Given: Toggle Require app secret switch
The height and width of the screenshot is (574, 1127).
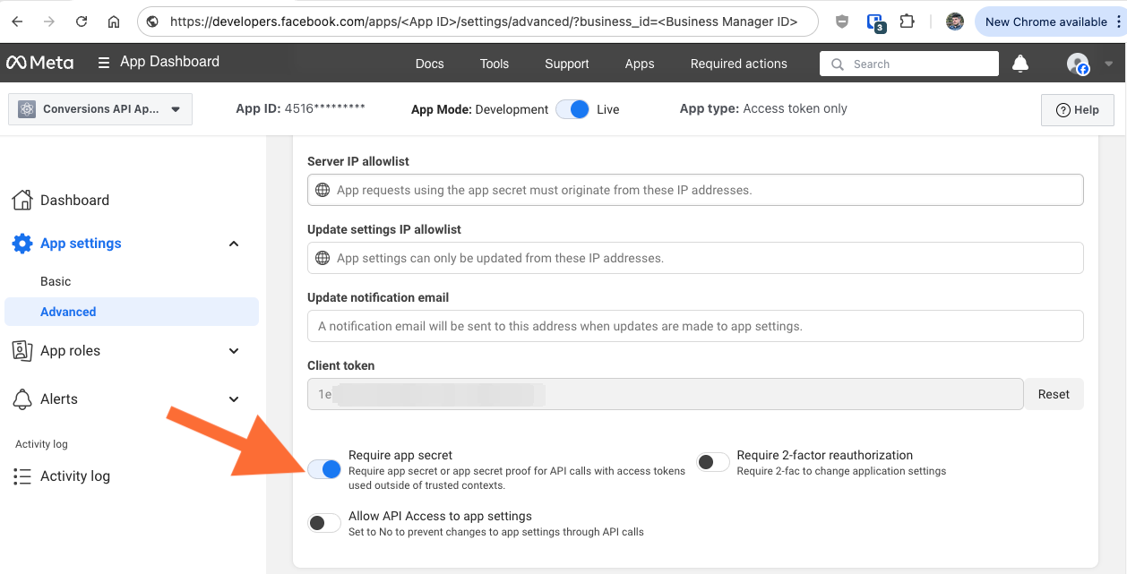Looking at the screenshot, I should (x=324, y=469).
